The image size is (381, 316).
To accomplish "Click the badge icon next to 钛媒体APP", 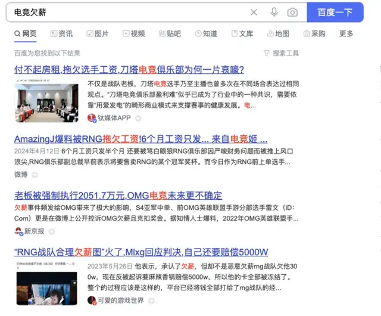I will coord(138,118).
